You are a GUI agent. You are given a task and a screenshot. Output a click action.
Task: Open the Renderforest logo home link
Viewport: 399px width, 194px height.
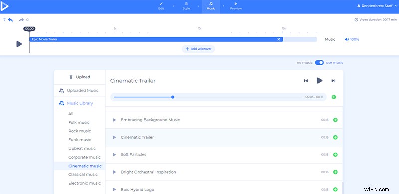pos(4,6)
